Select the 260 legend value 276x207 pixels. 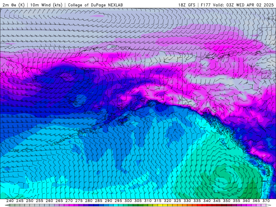point(49,201)
